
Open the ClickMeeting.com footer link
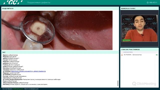click(18, 89)
